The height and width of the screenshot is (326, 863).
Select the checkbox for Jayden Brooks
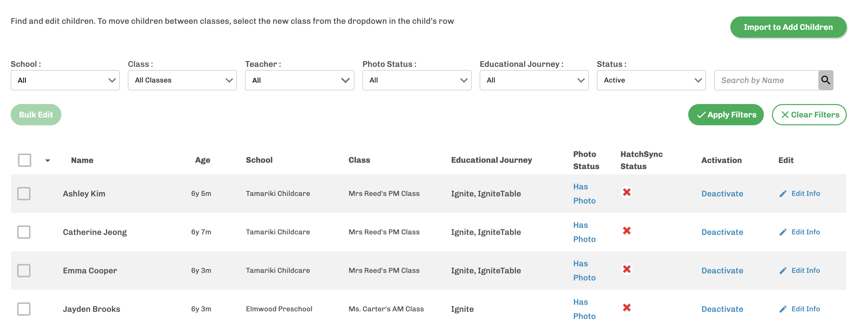24,309
